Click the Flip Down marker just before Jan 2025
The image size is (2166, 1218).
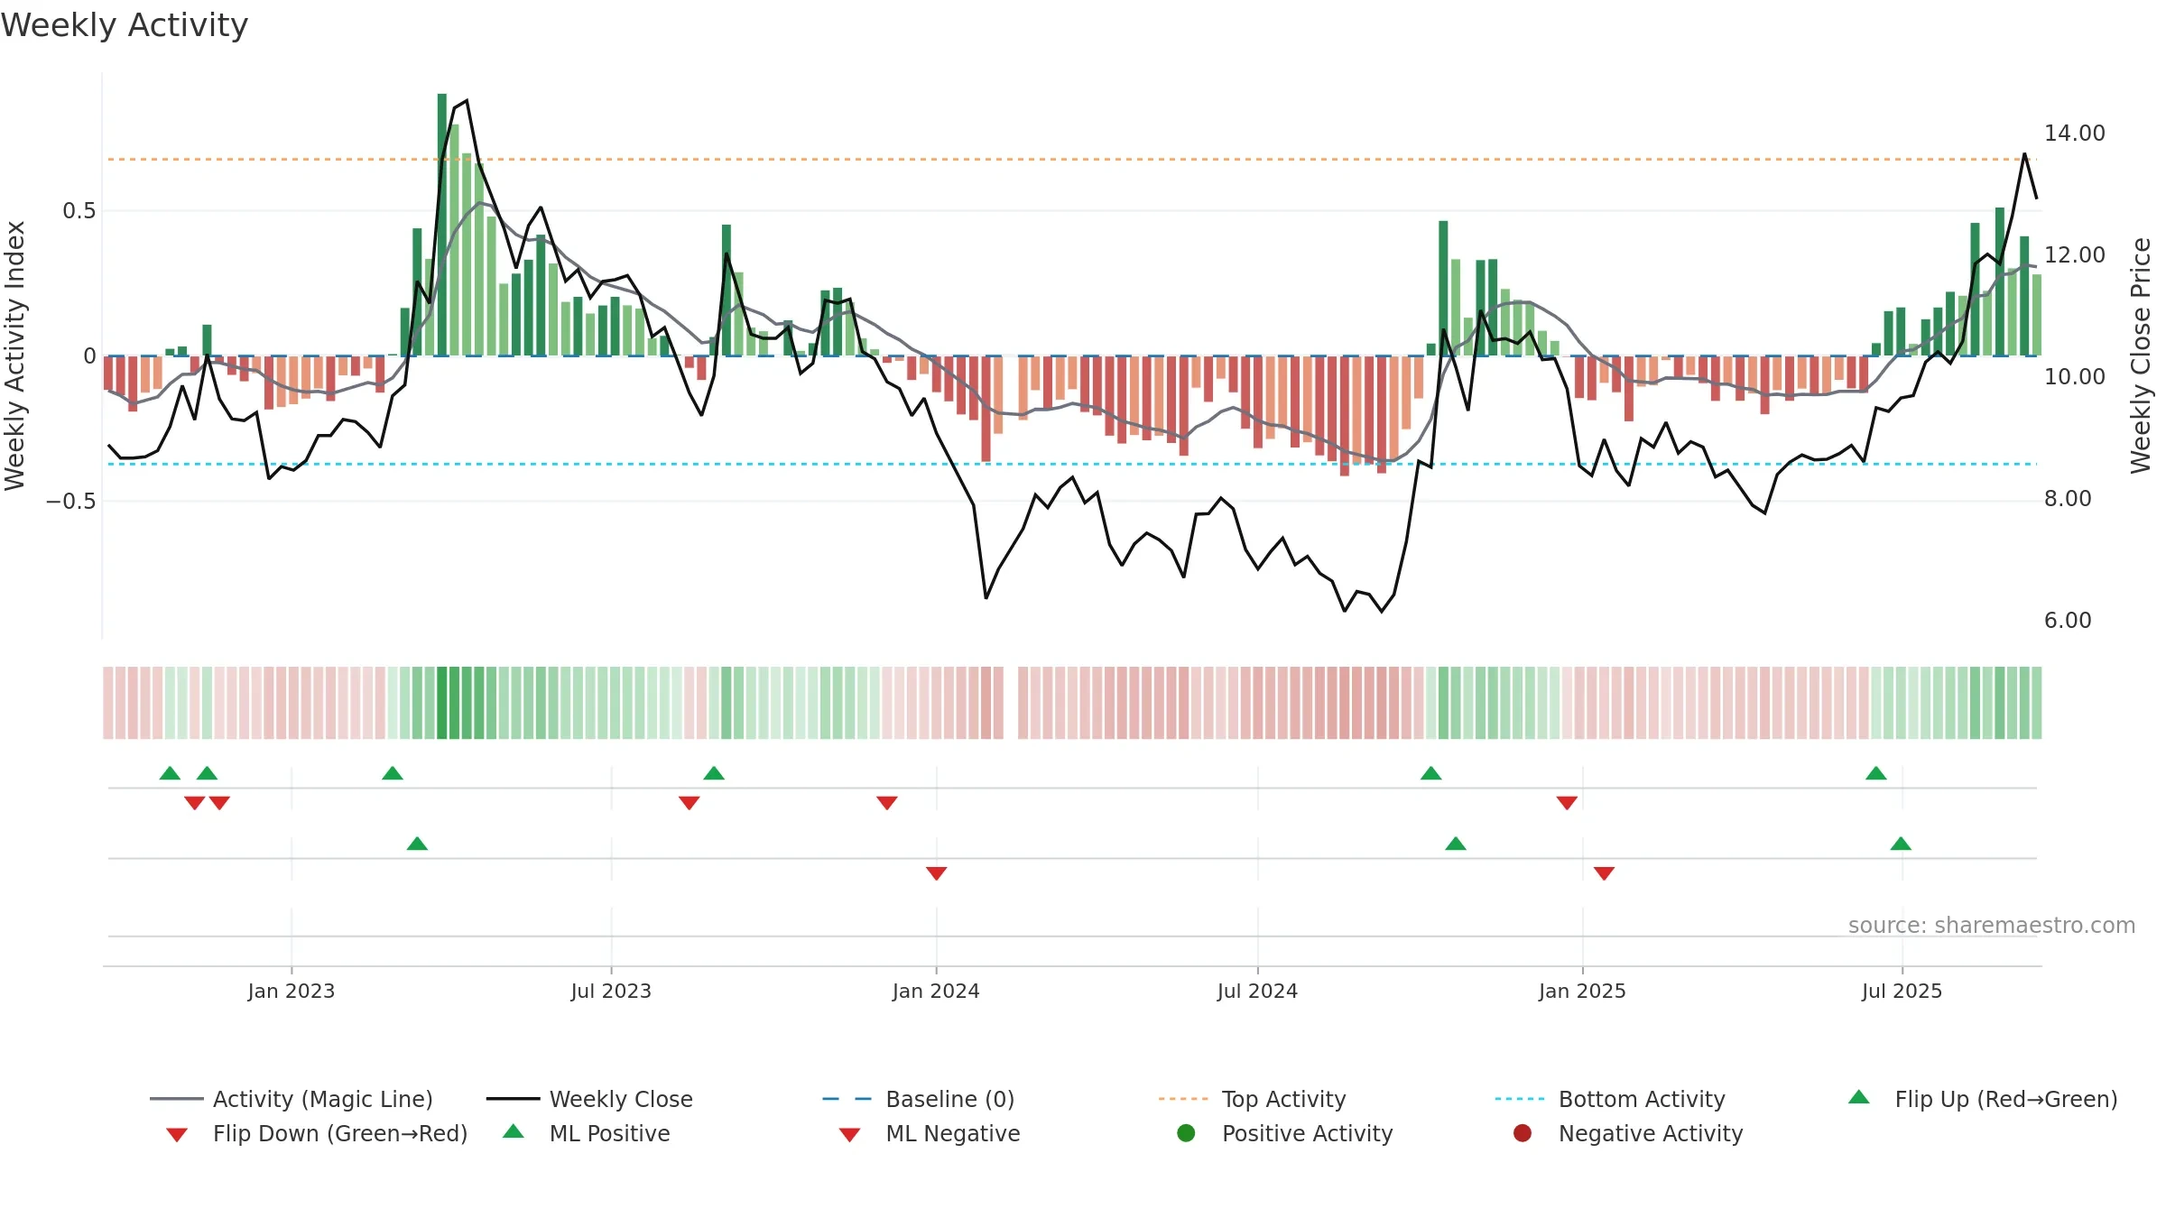(x=1567, y=803)
